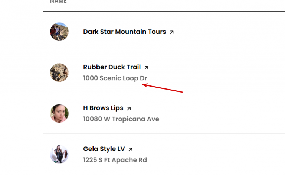Sort by the NAME column header

[x=58, y=1]
